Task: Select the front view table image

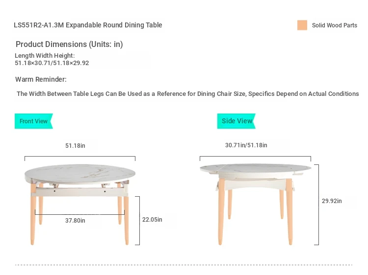Action: click(x=80, y=205)
